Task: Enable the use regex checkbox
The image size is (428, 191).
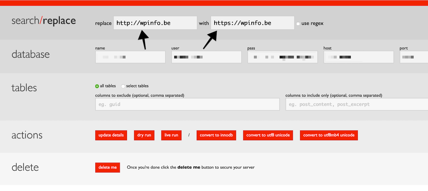Action: tap(298, 24)
